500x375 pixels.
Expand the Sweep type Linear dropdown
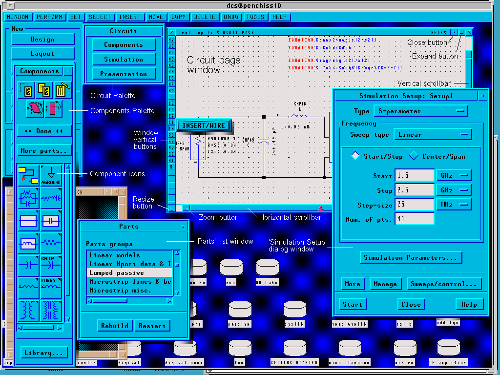tap(433, 134)
